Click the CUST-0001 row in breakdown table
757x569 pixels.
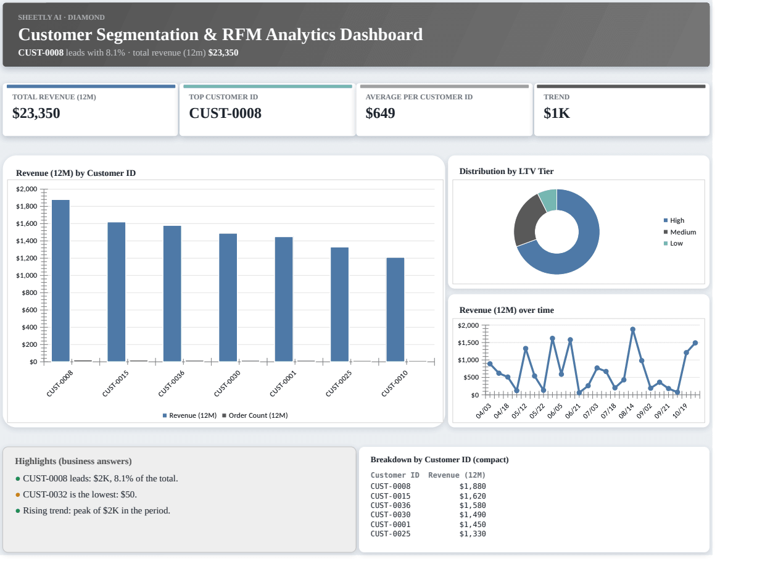pos(428,525)
